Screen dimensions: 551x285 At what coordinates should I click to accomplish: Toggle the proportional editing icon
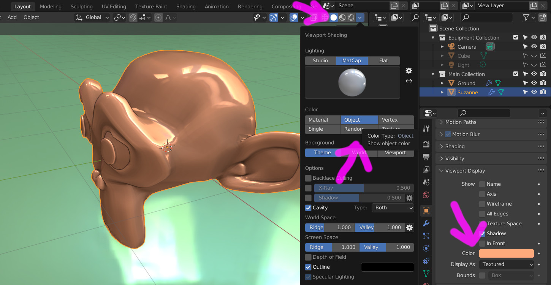[x=159, y=17]
